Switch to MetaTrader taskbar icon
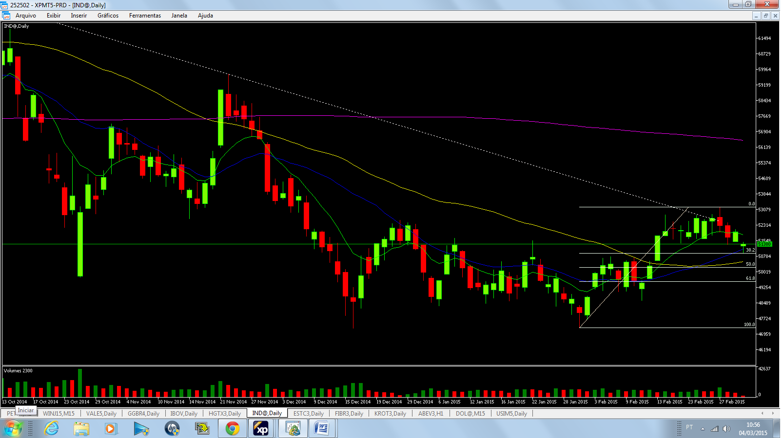 [x=293, y=429]
